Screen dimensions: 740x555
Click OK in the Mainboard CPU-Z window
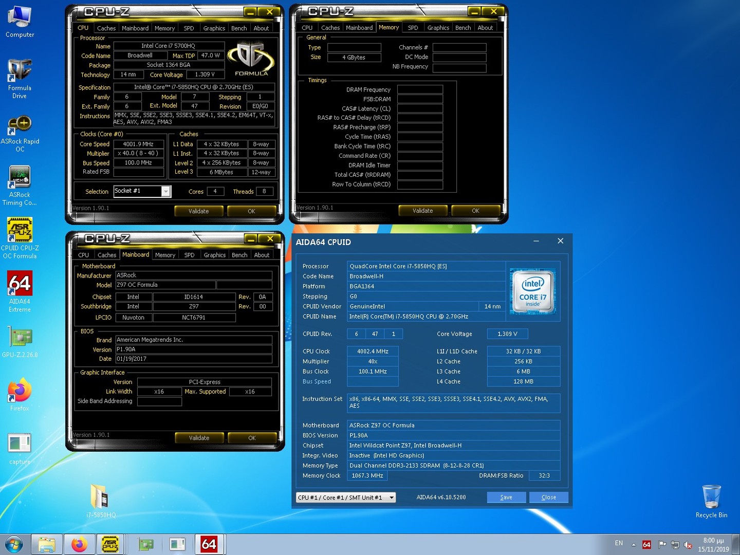click(252, 438)
